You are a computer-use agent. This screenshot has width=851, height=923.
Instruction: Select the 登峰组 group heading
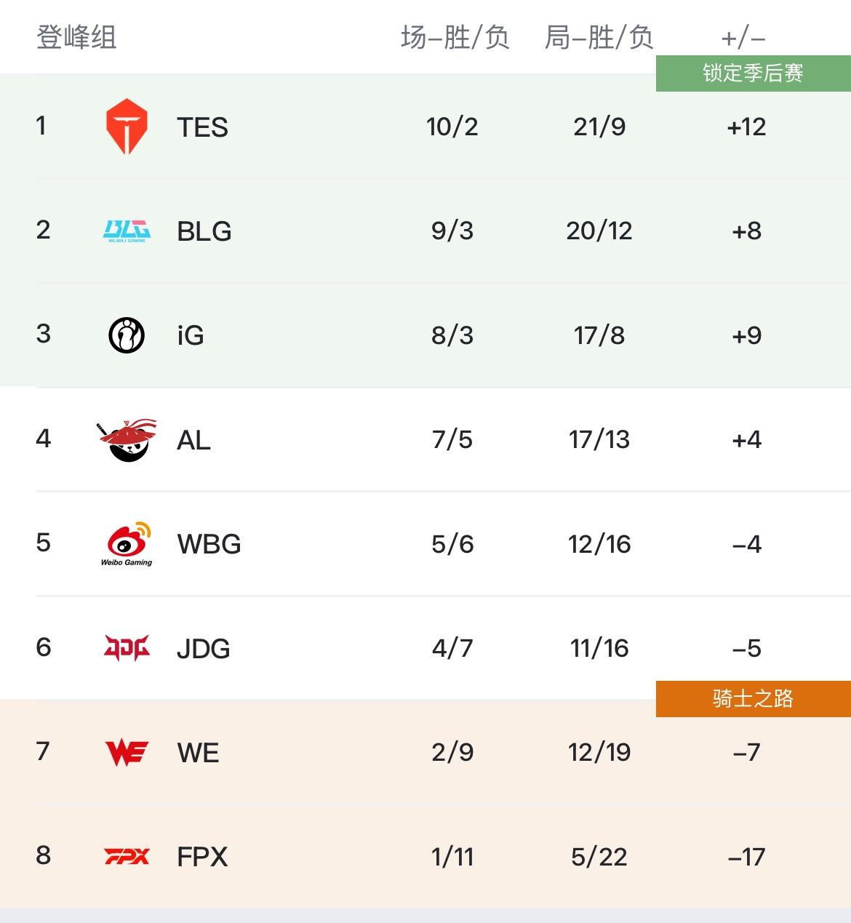click(76, 37)
